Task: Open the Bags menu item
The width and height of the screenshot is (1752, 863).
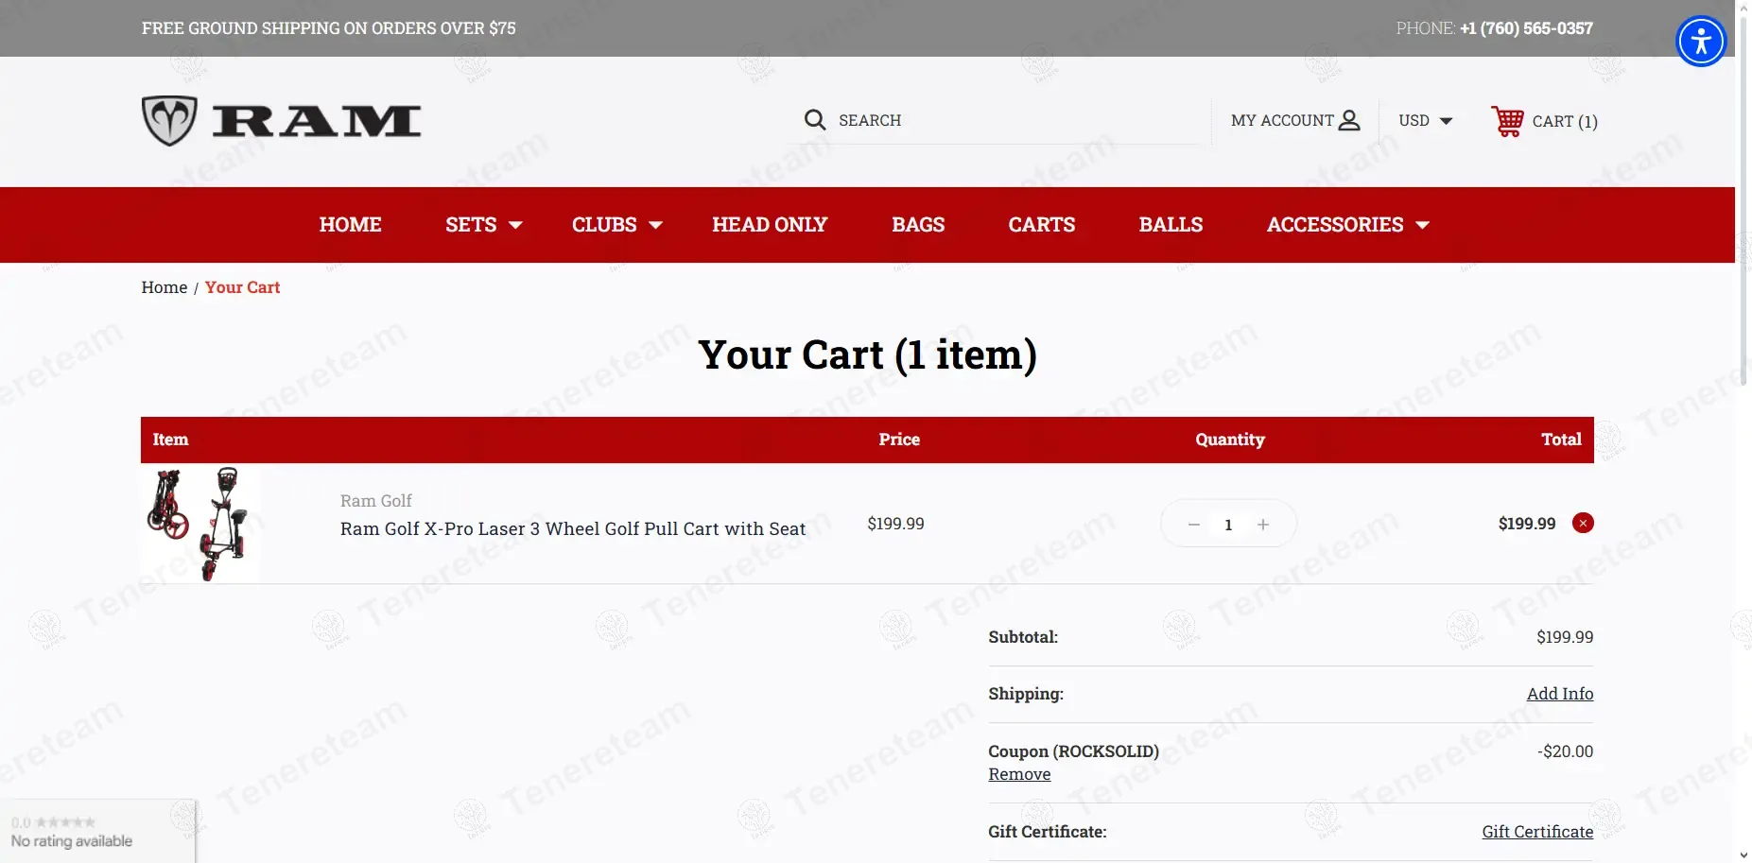Action: tap(918, 225)
